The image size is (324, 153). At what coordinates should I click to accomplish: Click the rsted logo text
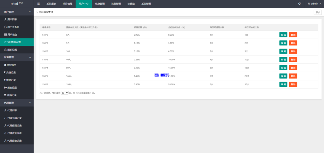pyautogui.click(x=17, y=4)
